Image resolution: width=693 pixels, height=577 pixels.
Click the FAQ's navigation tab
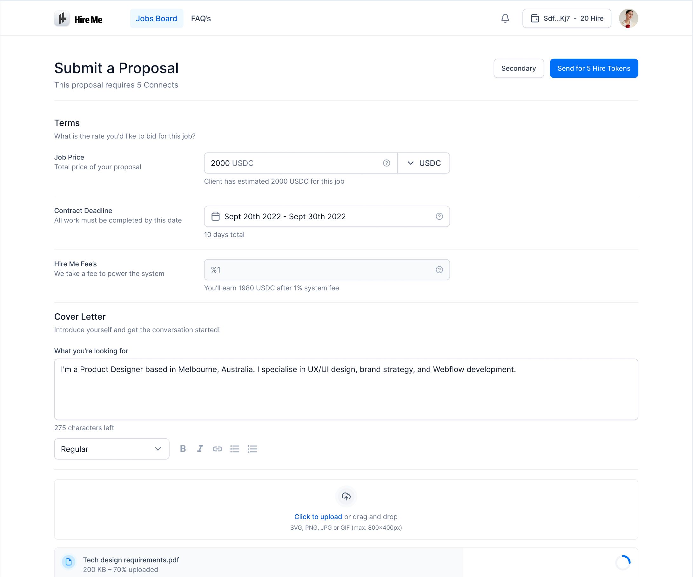[x=200, y=18]
